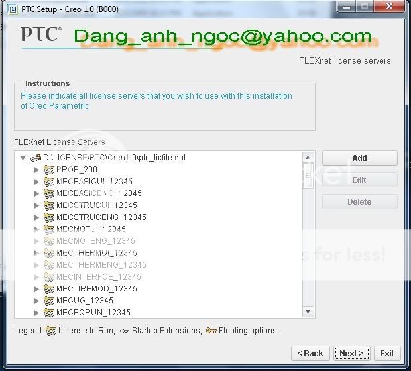
Task: Click the license icon next to MECTHERMUI_12345
Action: (x=49, y=253)
